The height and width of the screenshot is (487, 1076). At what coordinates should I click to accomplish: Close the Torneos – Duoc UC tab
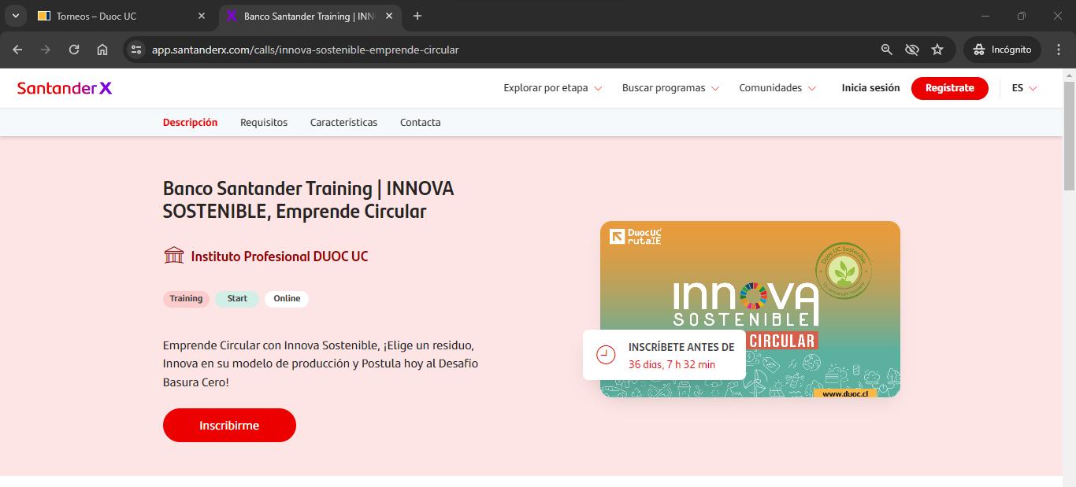tap(202, 16)
